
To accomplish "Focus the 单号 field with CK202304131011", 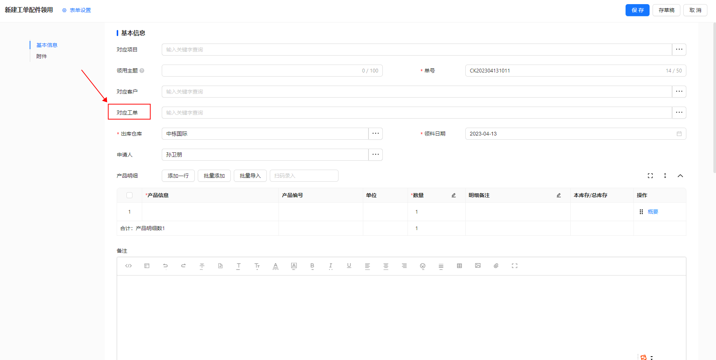I will coord(576,71).
